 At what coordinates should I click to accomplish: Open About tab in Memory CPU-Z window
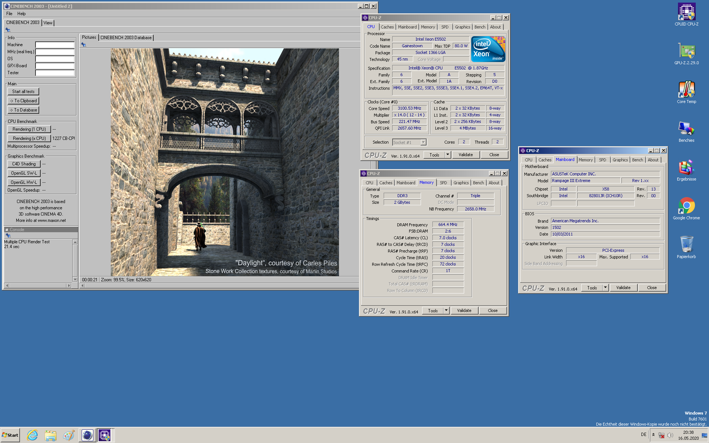[494, 183]
